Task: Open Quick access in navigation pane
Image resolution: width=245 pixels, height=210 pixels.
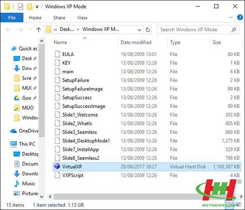Action: [25, 49]
